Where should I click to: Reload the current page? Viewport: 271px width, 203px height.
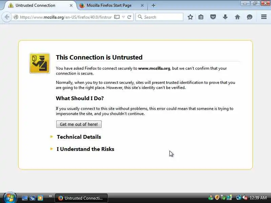click(x=129, y=17)
